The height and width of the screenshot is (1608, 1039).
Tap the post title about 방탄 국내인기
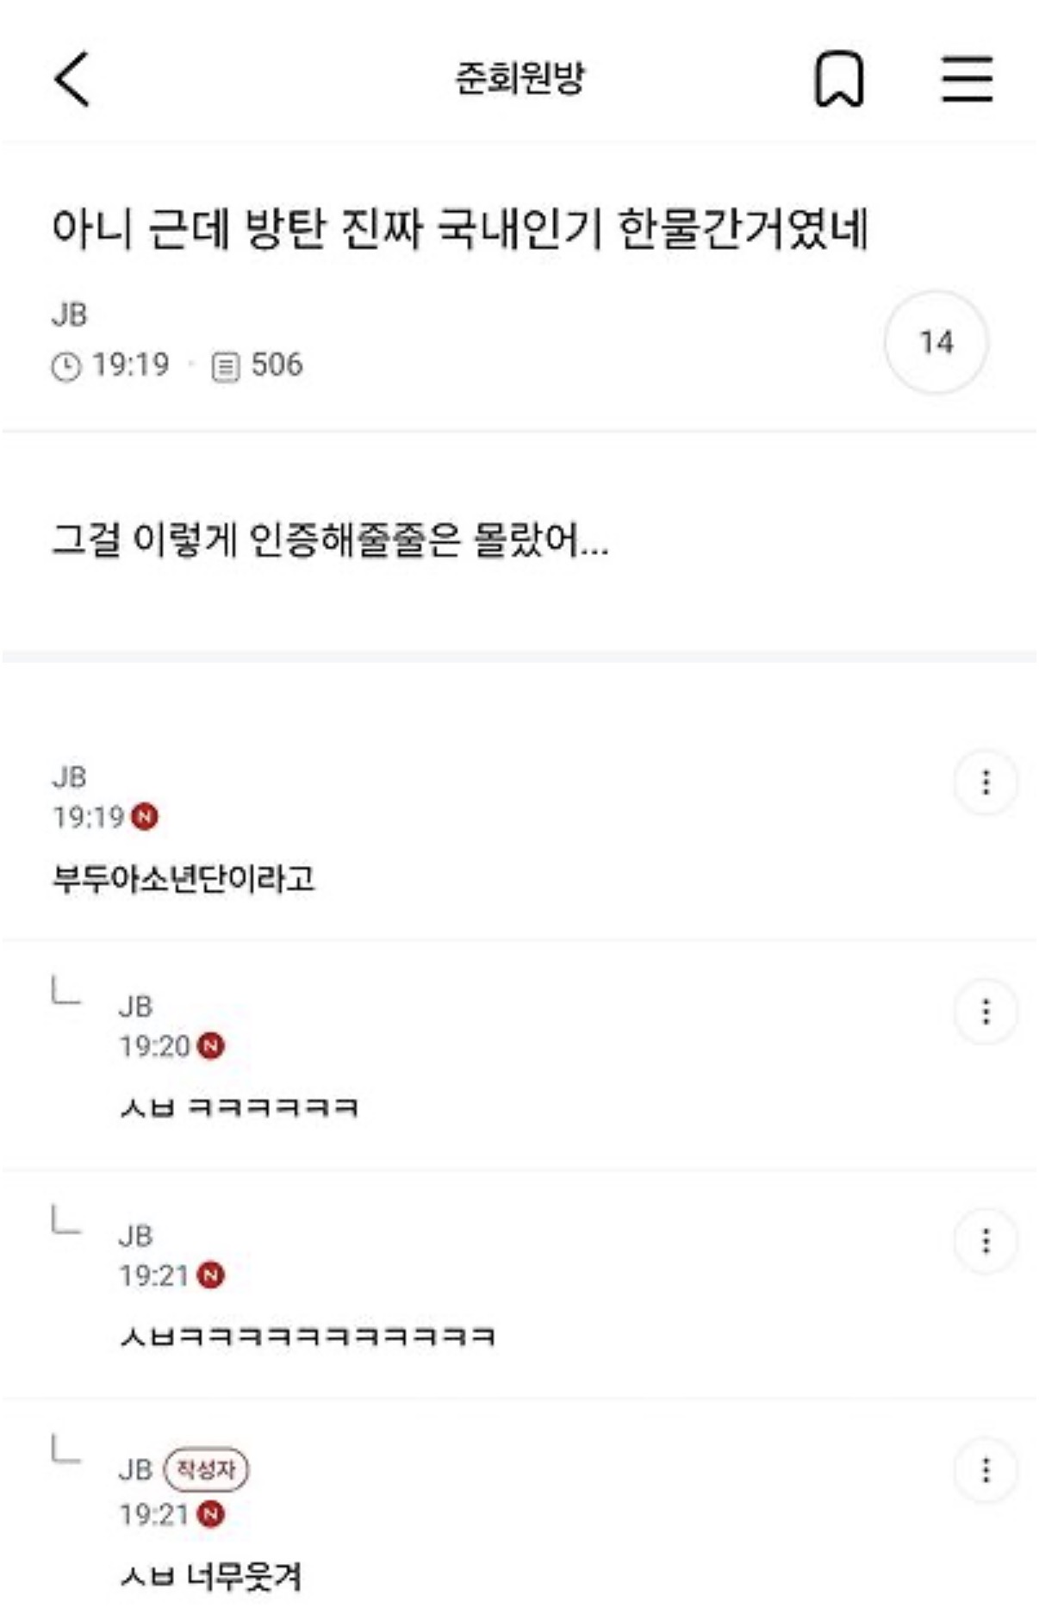459,229
